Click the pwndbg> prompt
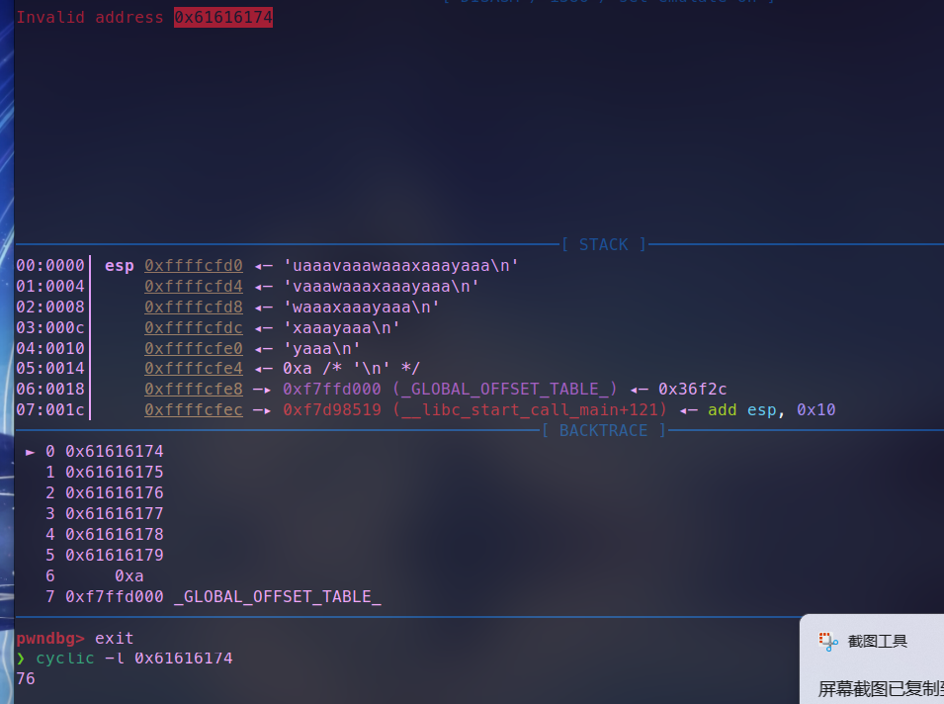 (x=50, y=639)
